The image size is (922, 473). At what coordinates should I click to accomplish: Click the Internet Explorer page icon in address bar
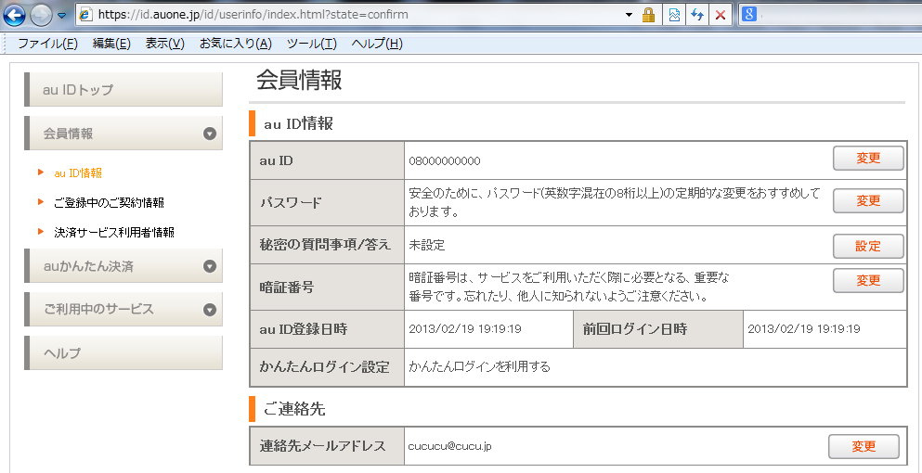[x=85, y=15]
